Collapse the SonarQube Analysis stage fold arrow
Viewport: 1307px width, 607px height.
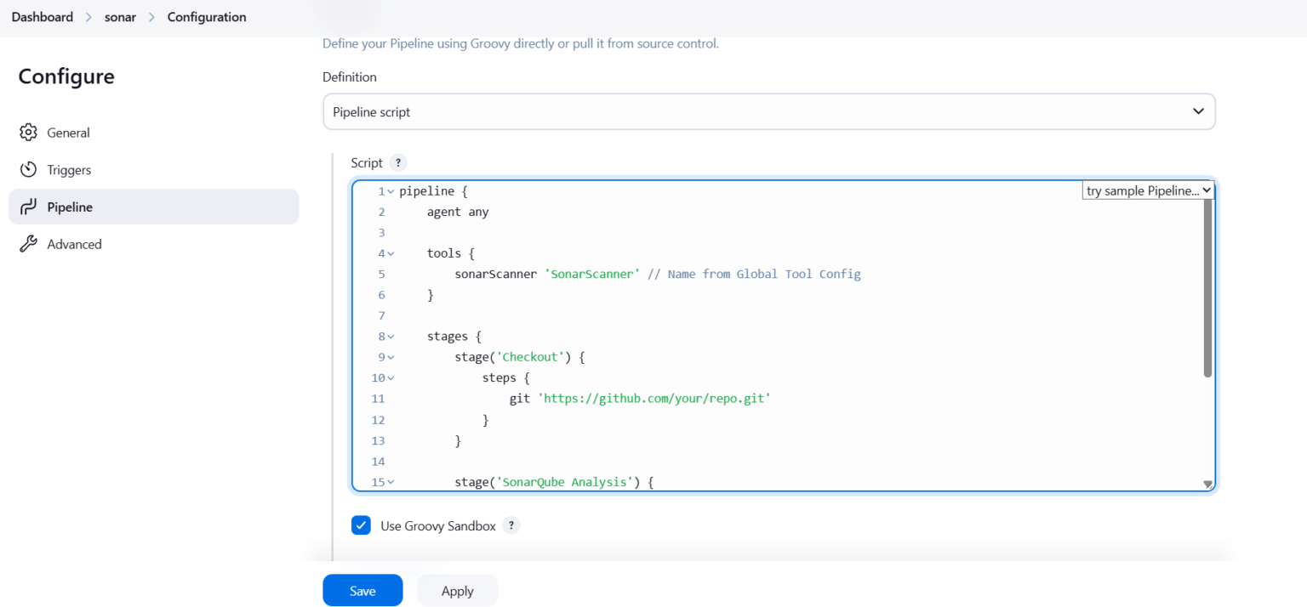point(389,482)
